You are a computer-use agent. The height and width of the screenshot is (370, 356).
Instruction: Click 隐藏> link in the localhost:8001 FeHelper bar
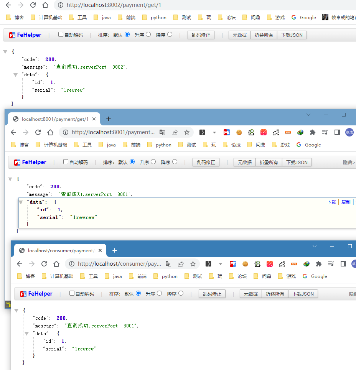pos(349,162)
